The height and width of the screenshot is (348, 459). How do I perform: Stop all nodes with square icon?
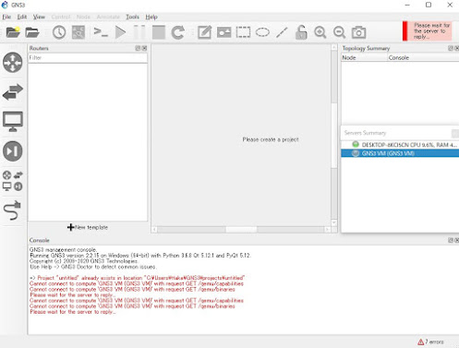(159, 32)
